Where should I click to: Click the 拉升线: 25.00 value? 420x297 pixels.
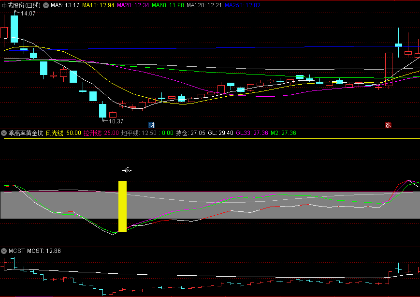point(101,133)
